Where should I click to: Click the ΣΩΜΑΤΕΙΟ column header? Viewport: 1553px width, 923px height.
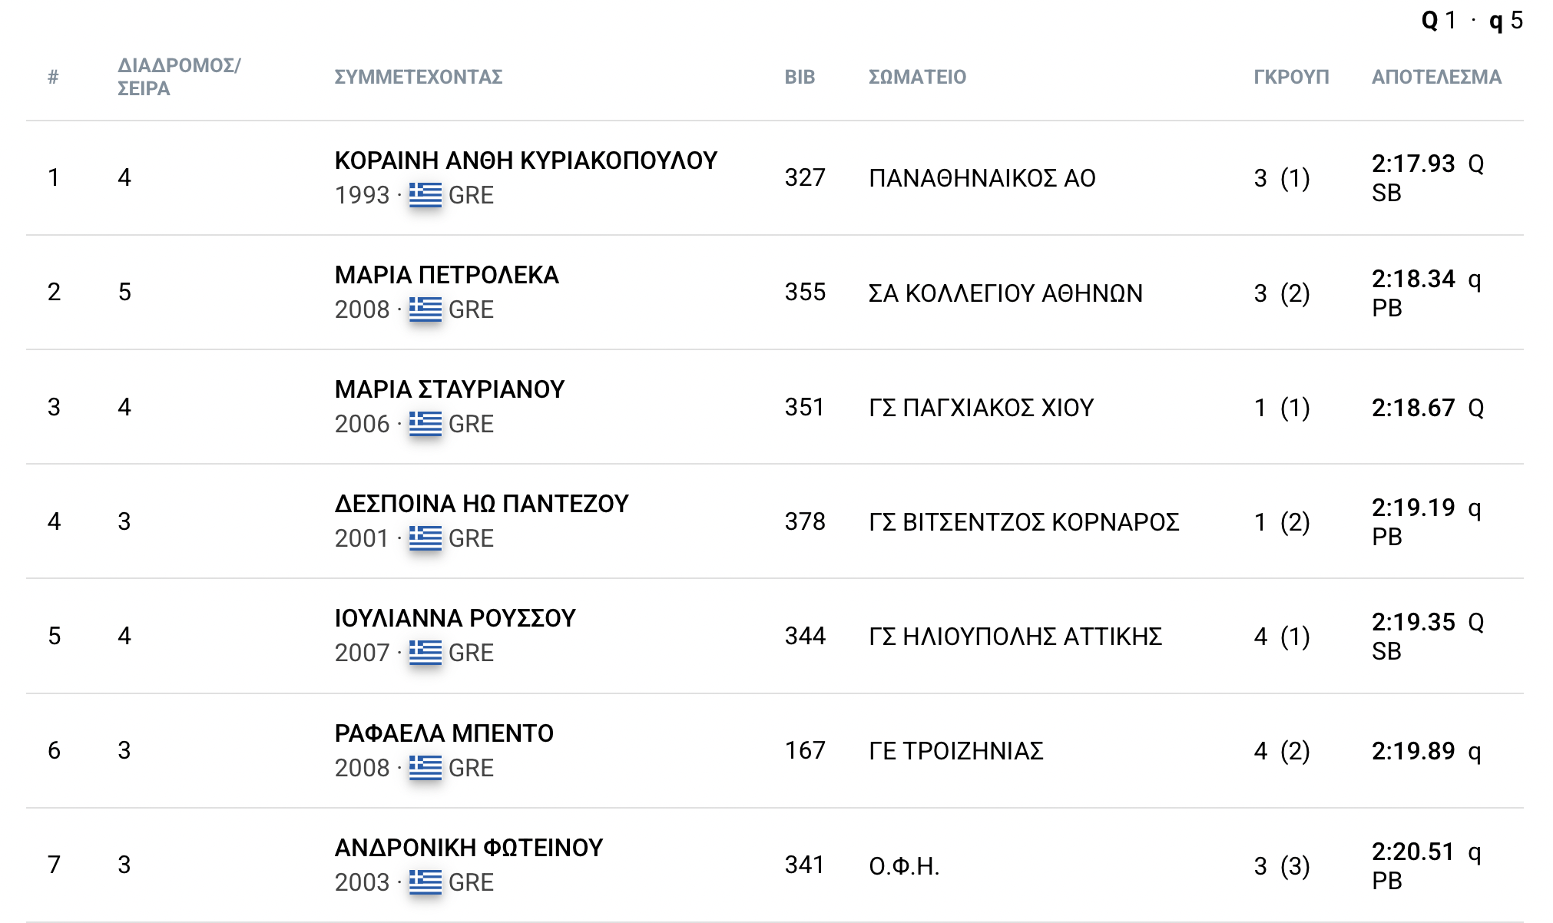[917, 77]
